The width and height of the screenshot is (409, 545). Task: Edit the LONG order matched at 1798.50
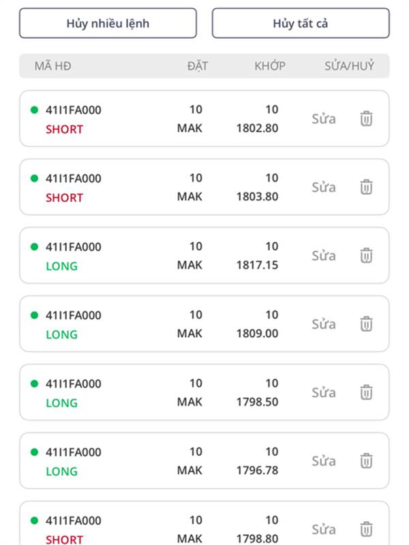click(x=324, y=392)
